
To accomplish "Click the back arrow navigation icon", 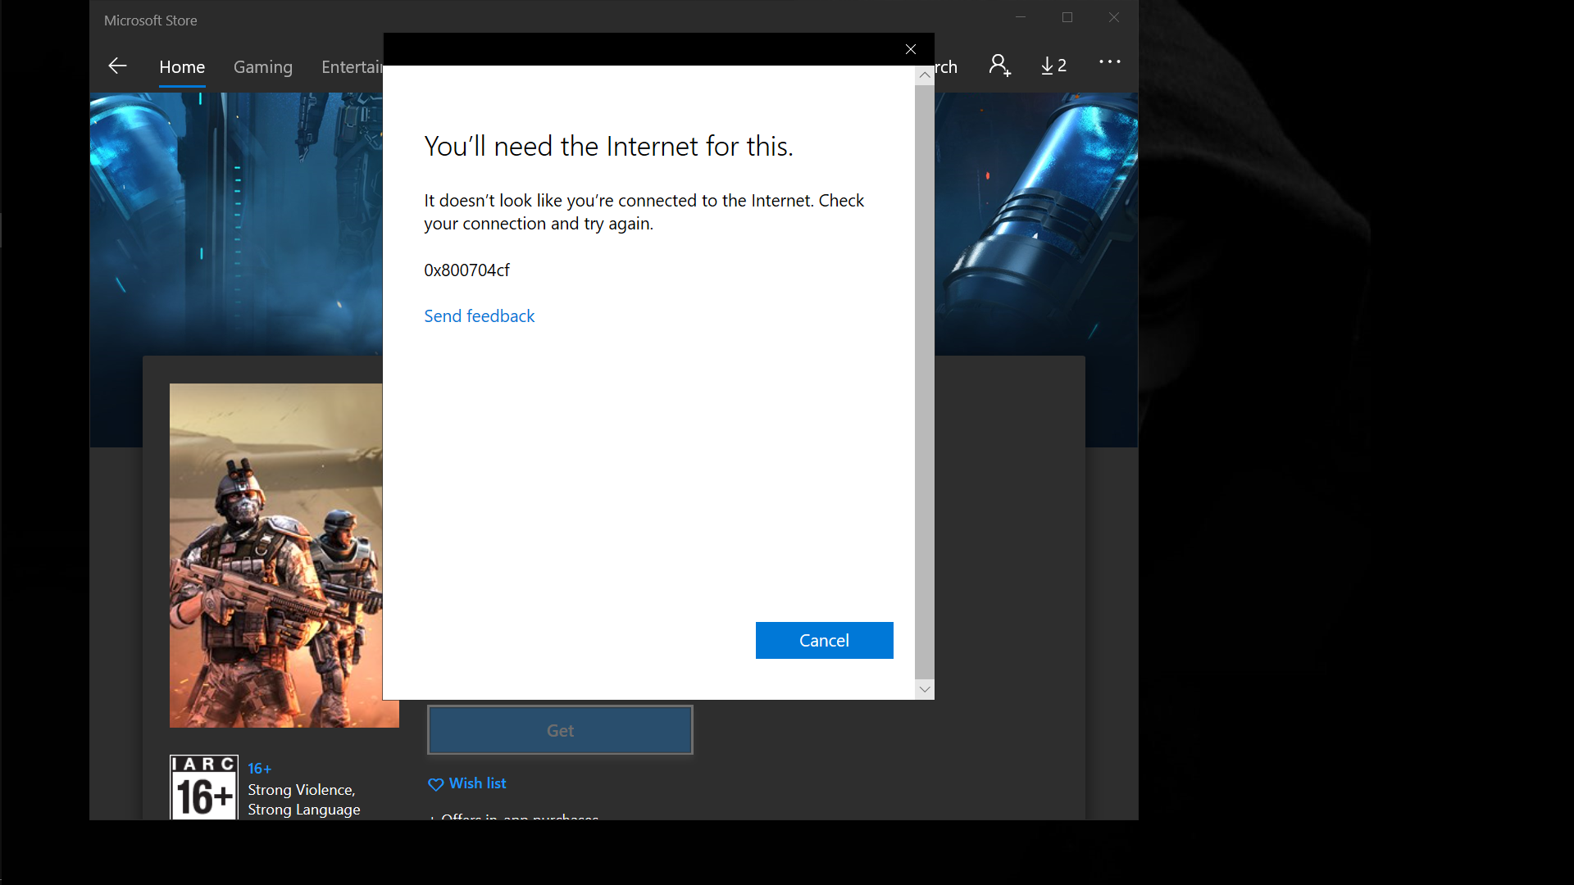I will (117, 66).
